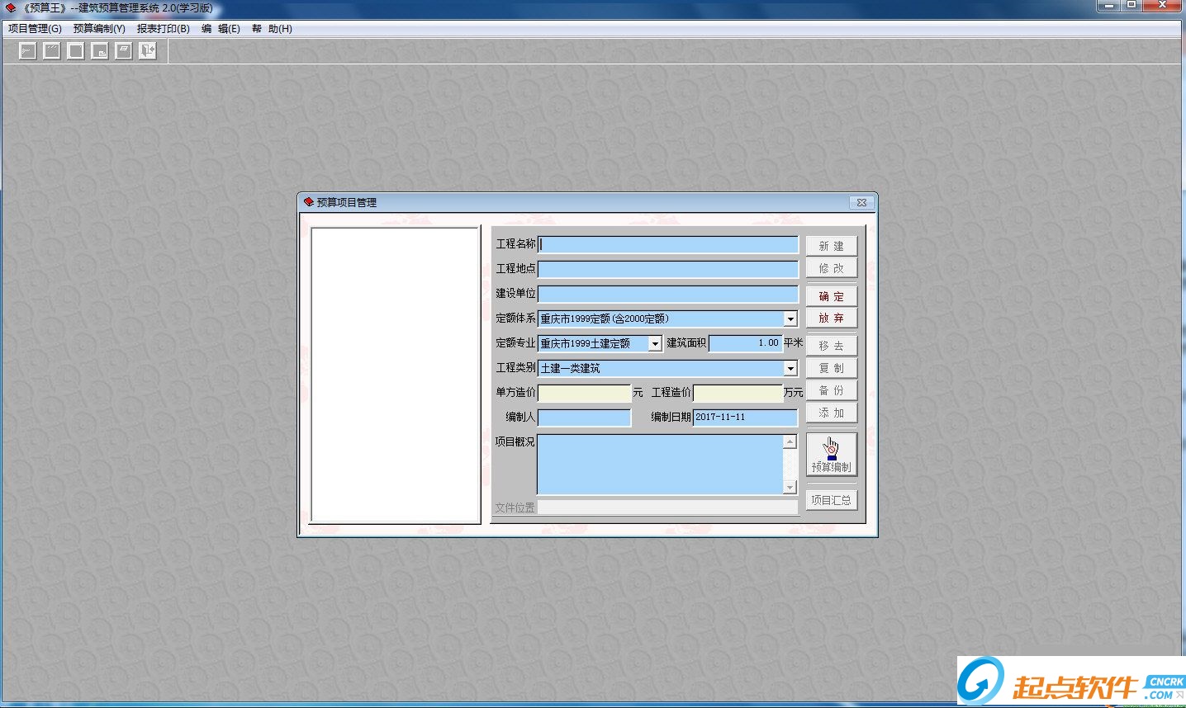
Task: Open the 报表打印(B) menu
Action: pos(164,29)
